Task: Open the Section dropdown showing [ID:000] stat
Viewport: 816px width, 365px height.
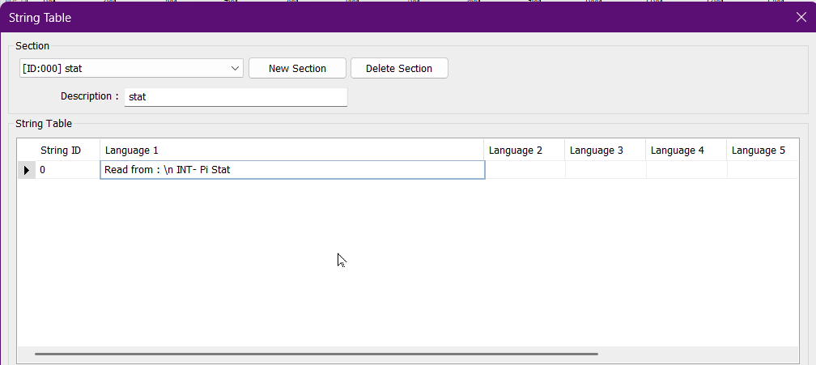Action: click(x=131, y=69)
